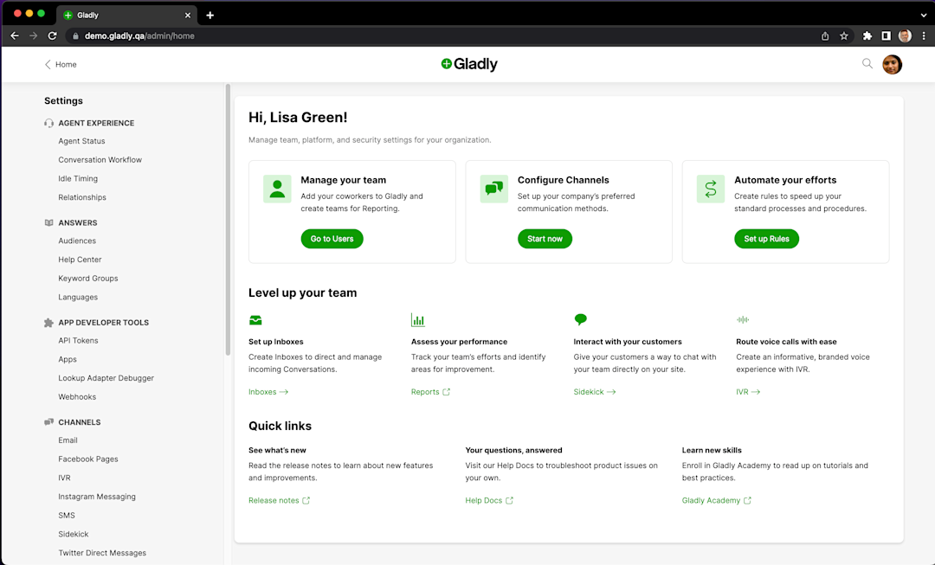
Task: Click the browser reload button
Action: (x=53, y=35)
